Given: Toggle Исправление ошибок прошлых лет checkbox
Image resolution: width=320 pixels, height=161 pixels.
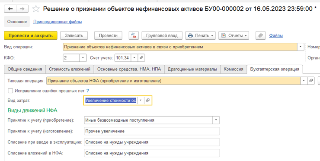Looking at the screenshot, I should coord(10,91).
